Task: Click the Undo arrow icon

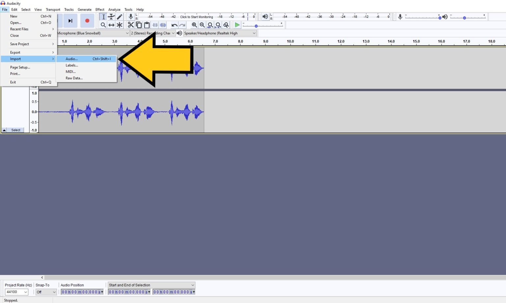Action: 174,25
